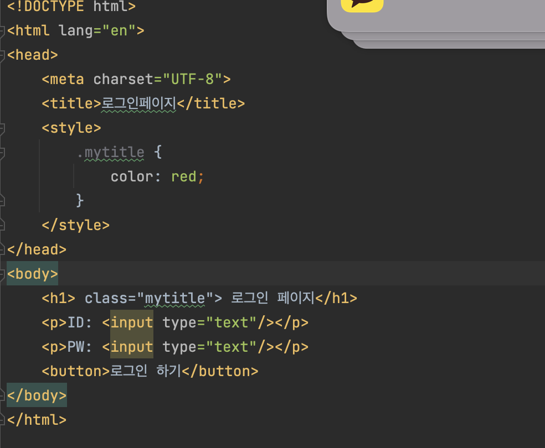The width and height of the screenshot is (545, 448).
Task: Click type="text" on the PW line
Action: coord(209,347)
